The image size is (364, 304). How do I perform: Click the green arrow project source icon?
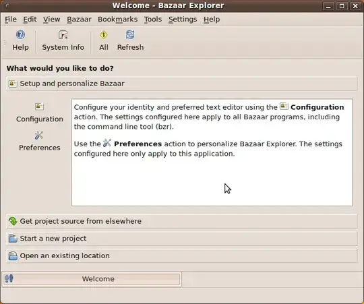(x=13, y=221)
